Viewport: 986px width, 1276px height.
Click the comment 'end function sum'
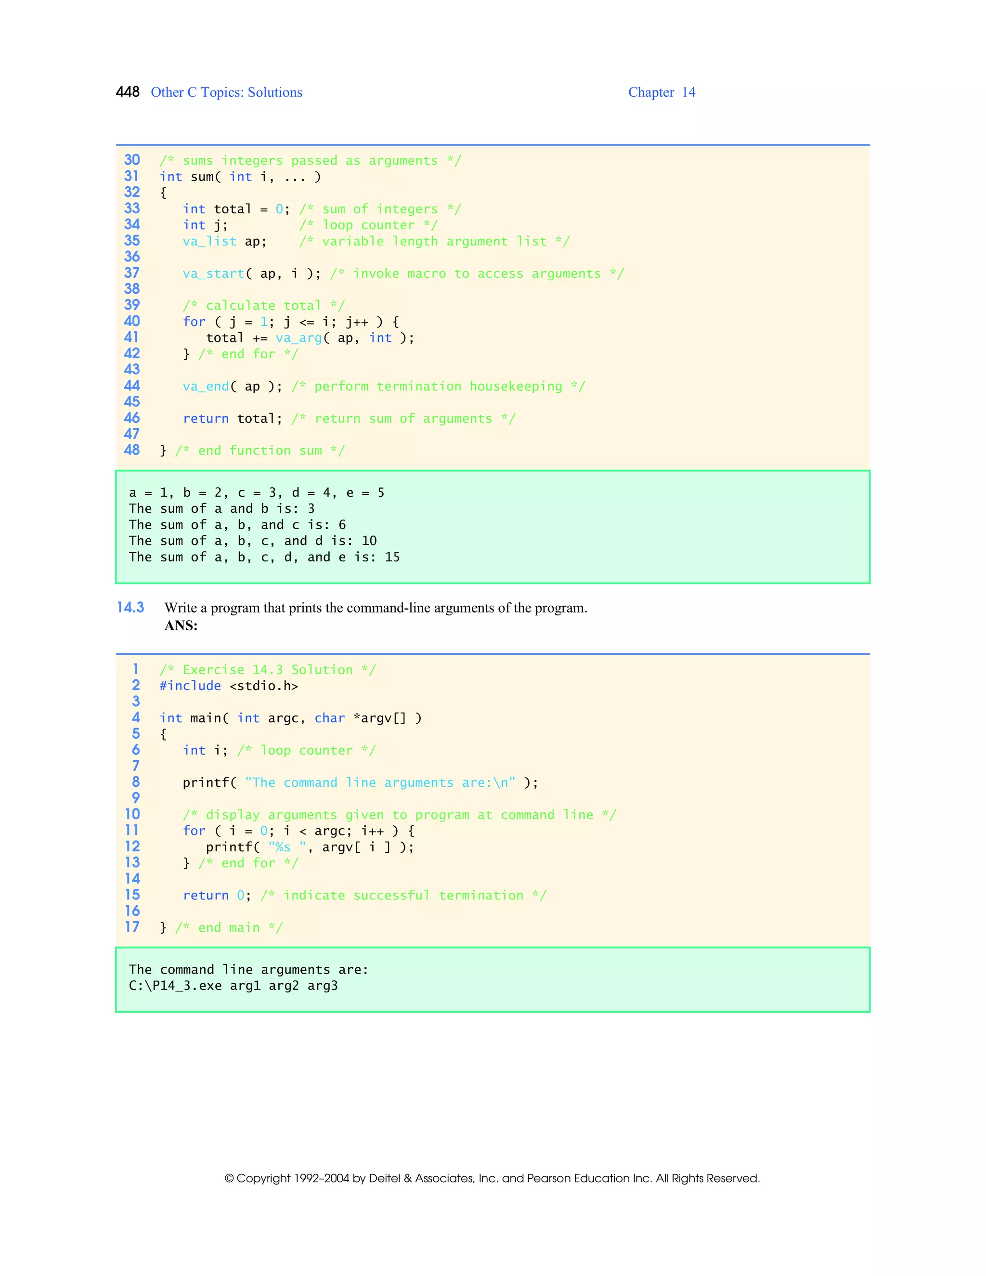260,451
